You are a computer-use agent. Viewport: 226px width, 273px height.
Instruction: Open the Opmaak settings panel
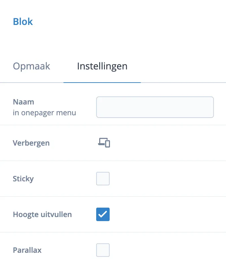(x=31, y=66)
